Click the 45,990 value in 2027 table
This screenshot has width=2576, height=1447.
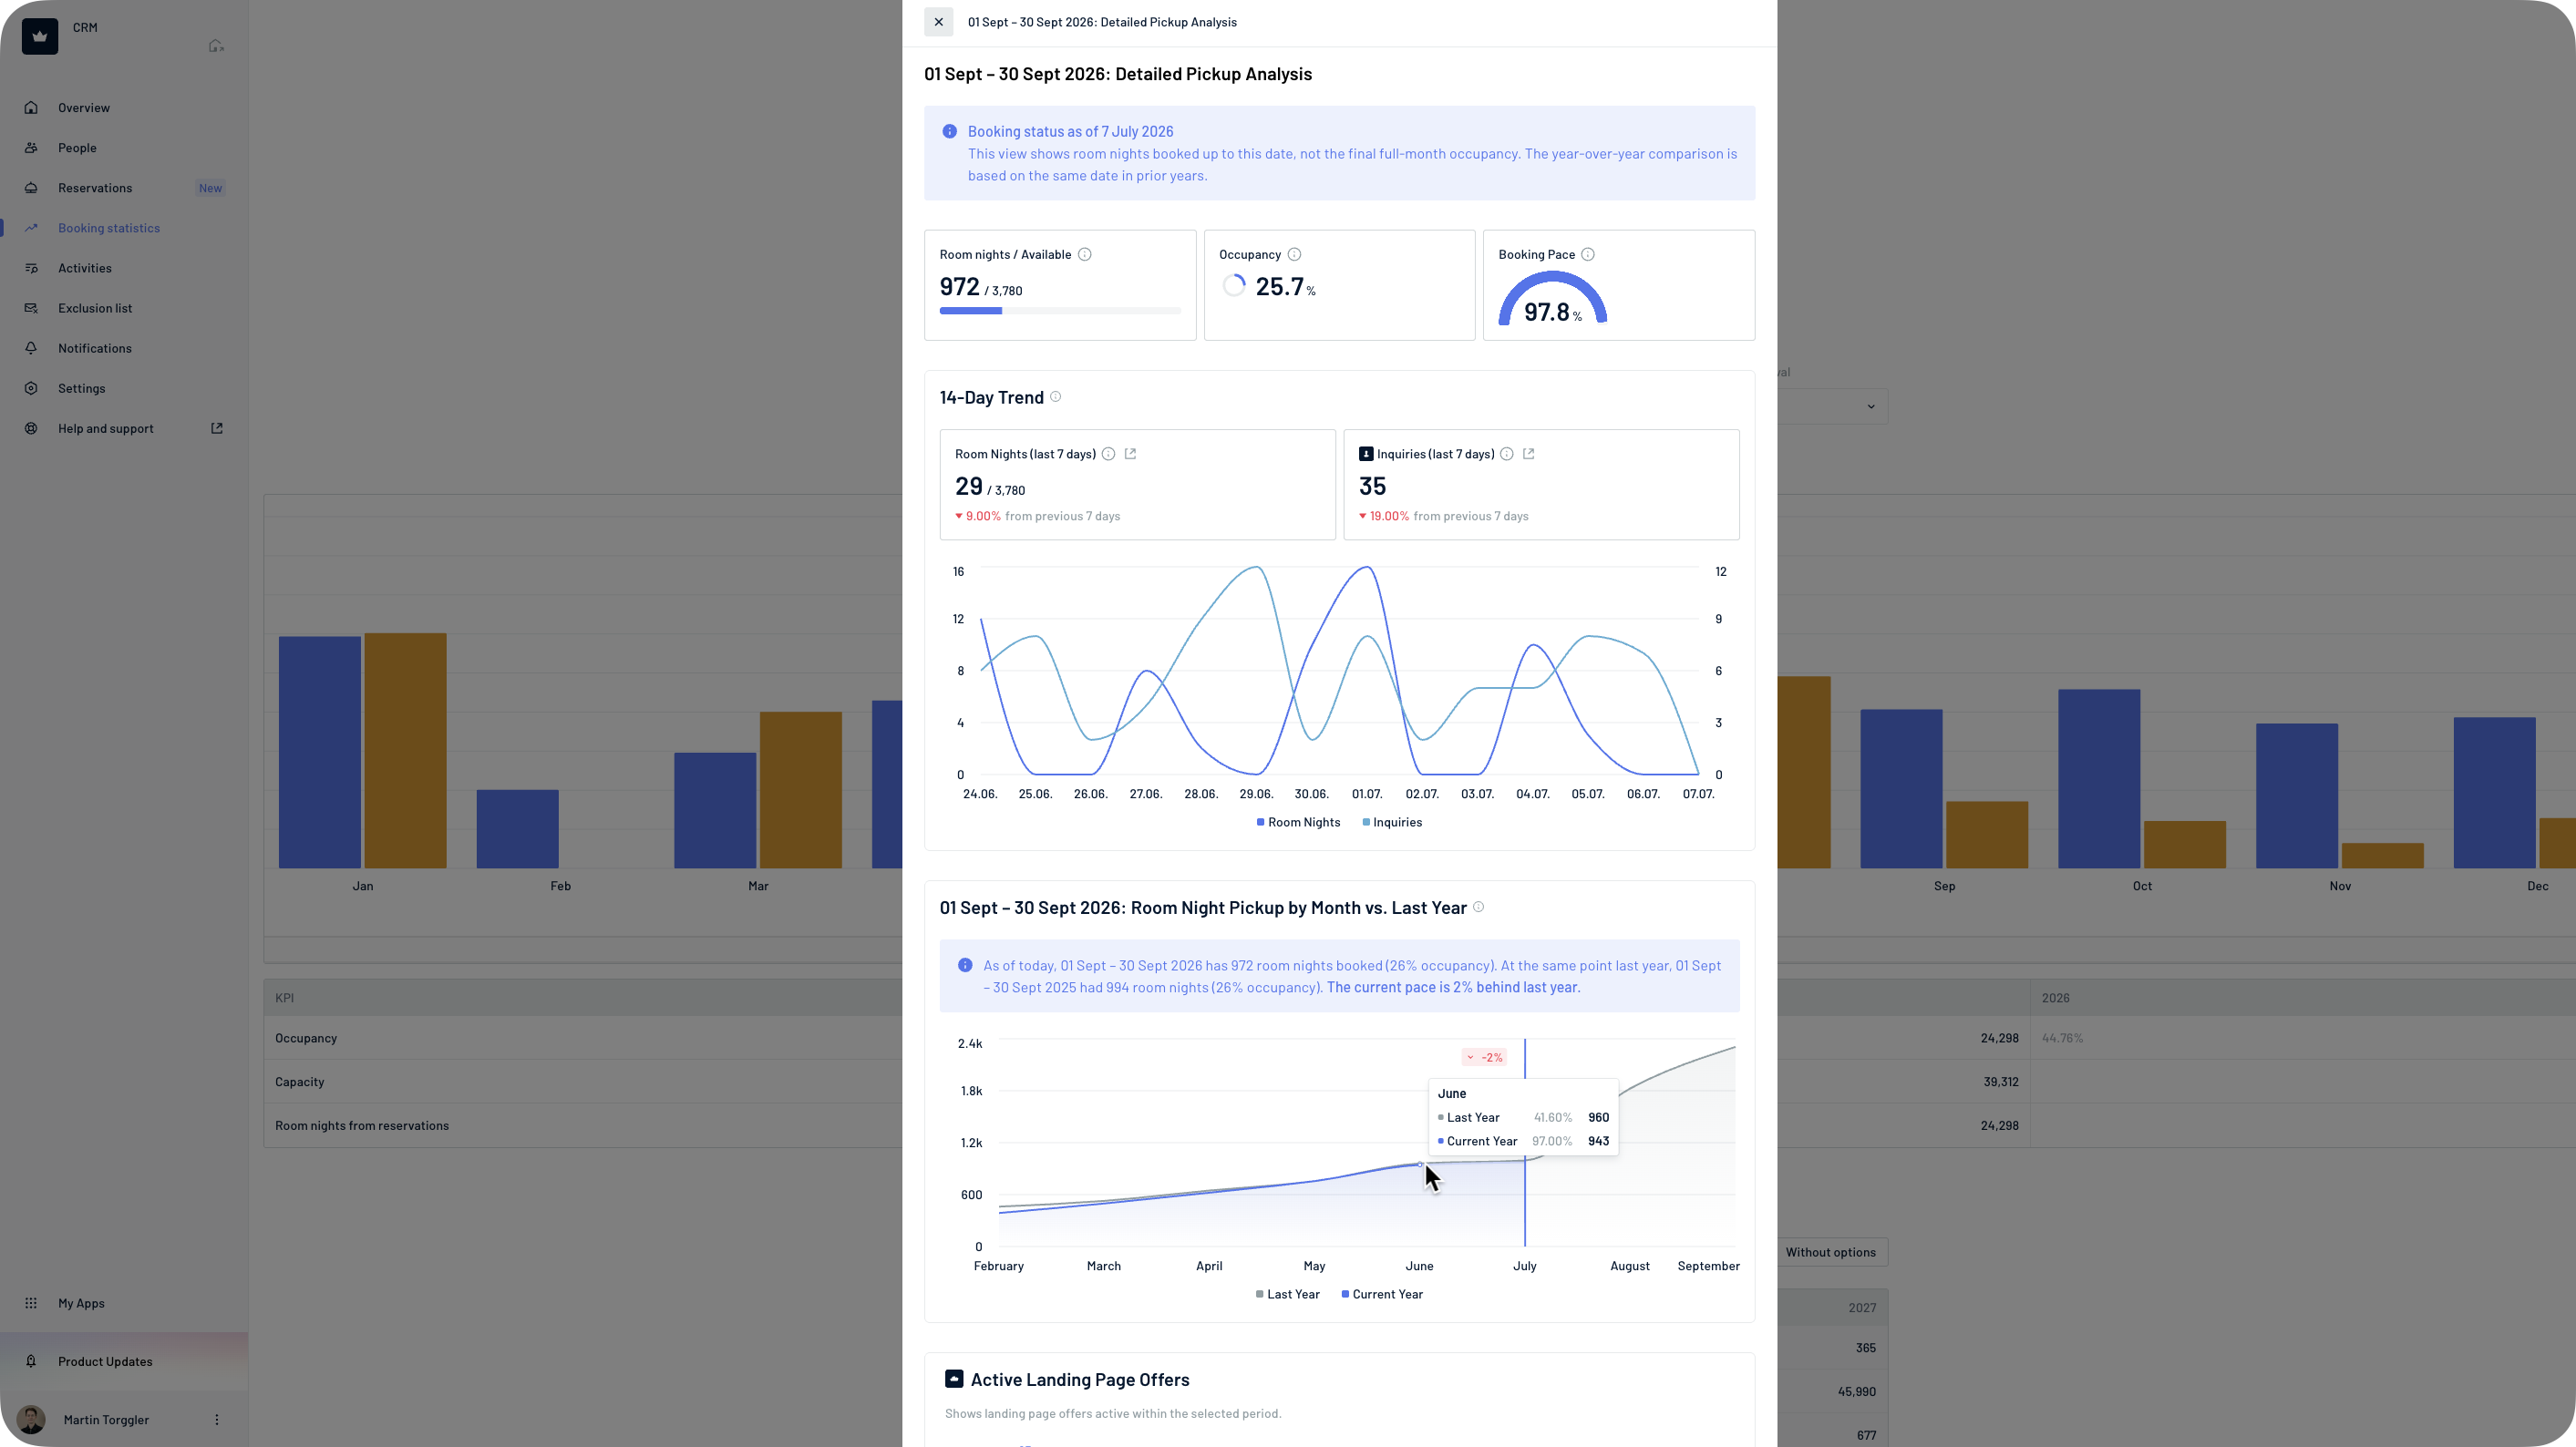coord(1856,1391)
